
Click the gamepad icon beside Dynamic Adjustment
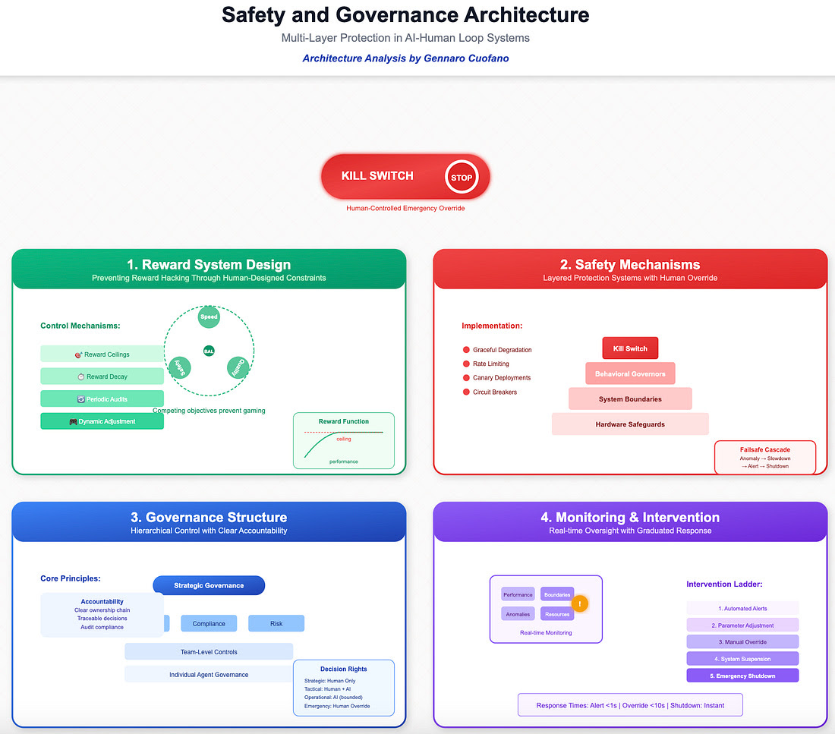pos(74,421)
